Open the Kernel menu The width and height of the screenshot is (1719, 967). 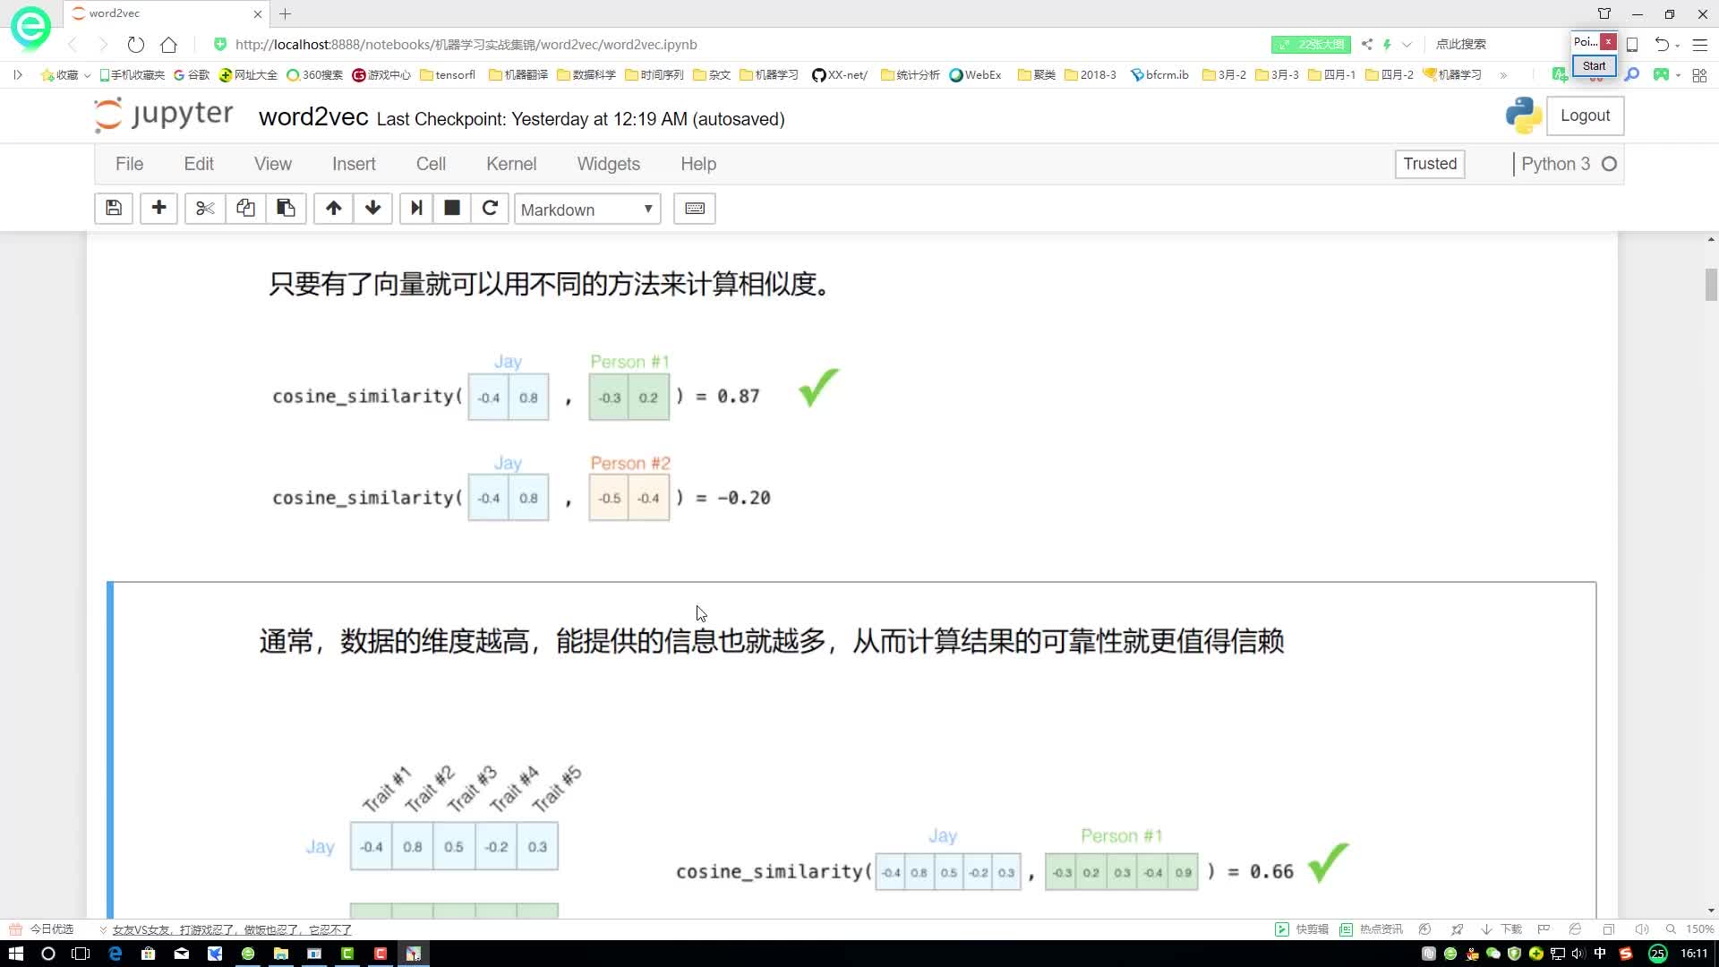point(512,163)
